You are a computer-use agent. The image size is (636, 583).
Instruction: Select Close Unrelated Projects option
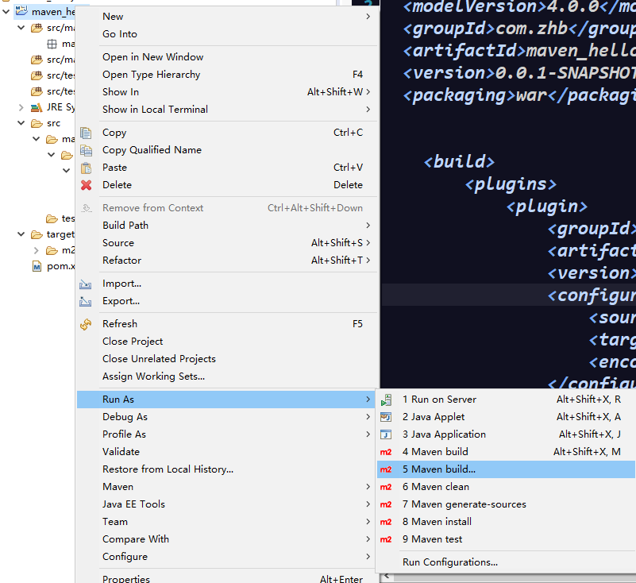click(159, 359)
